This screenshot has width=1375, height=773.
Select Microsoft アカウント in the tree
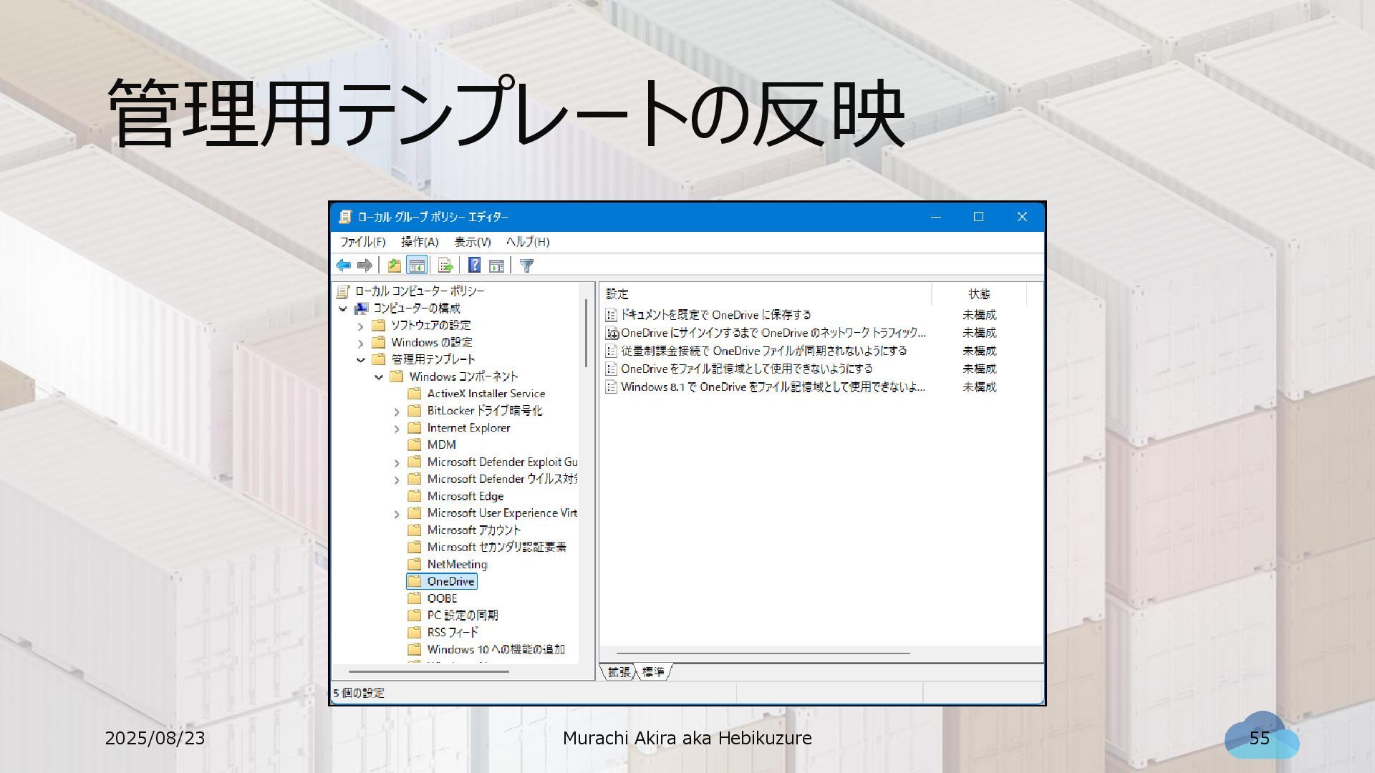(x=473, y=530)
